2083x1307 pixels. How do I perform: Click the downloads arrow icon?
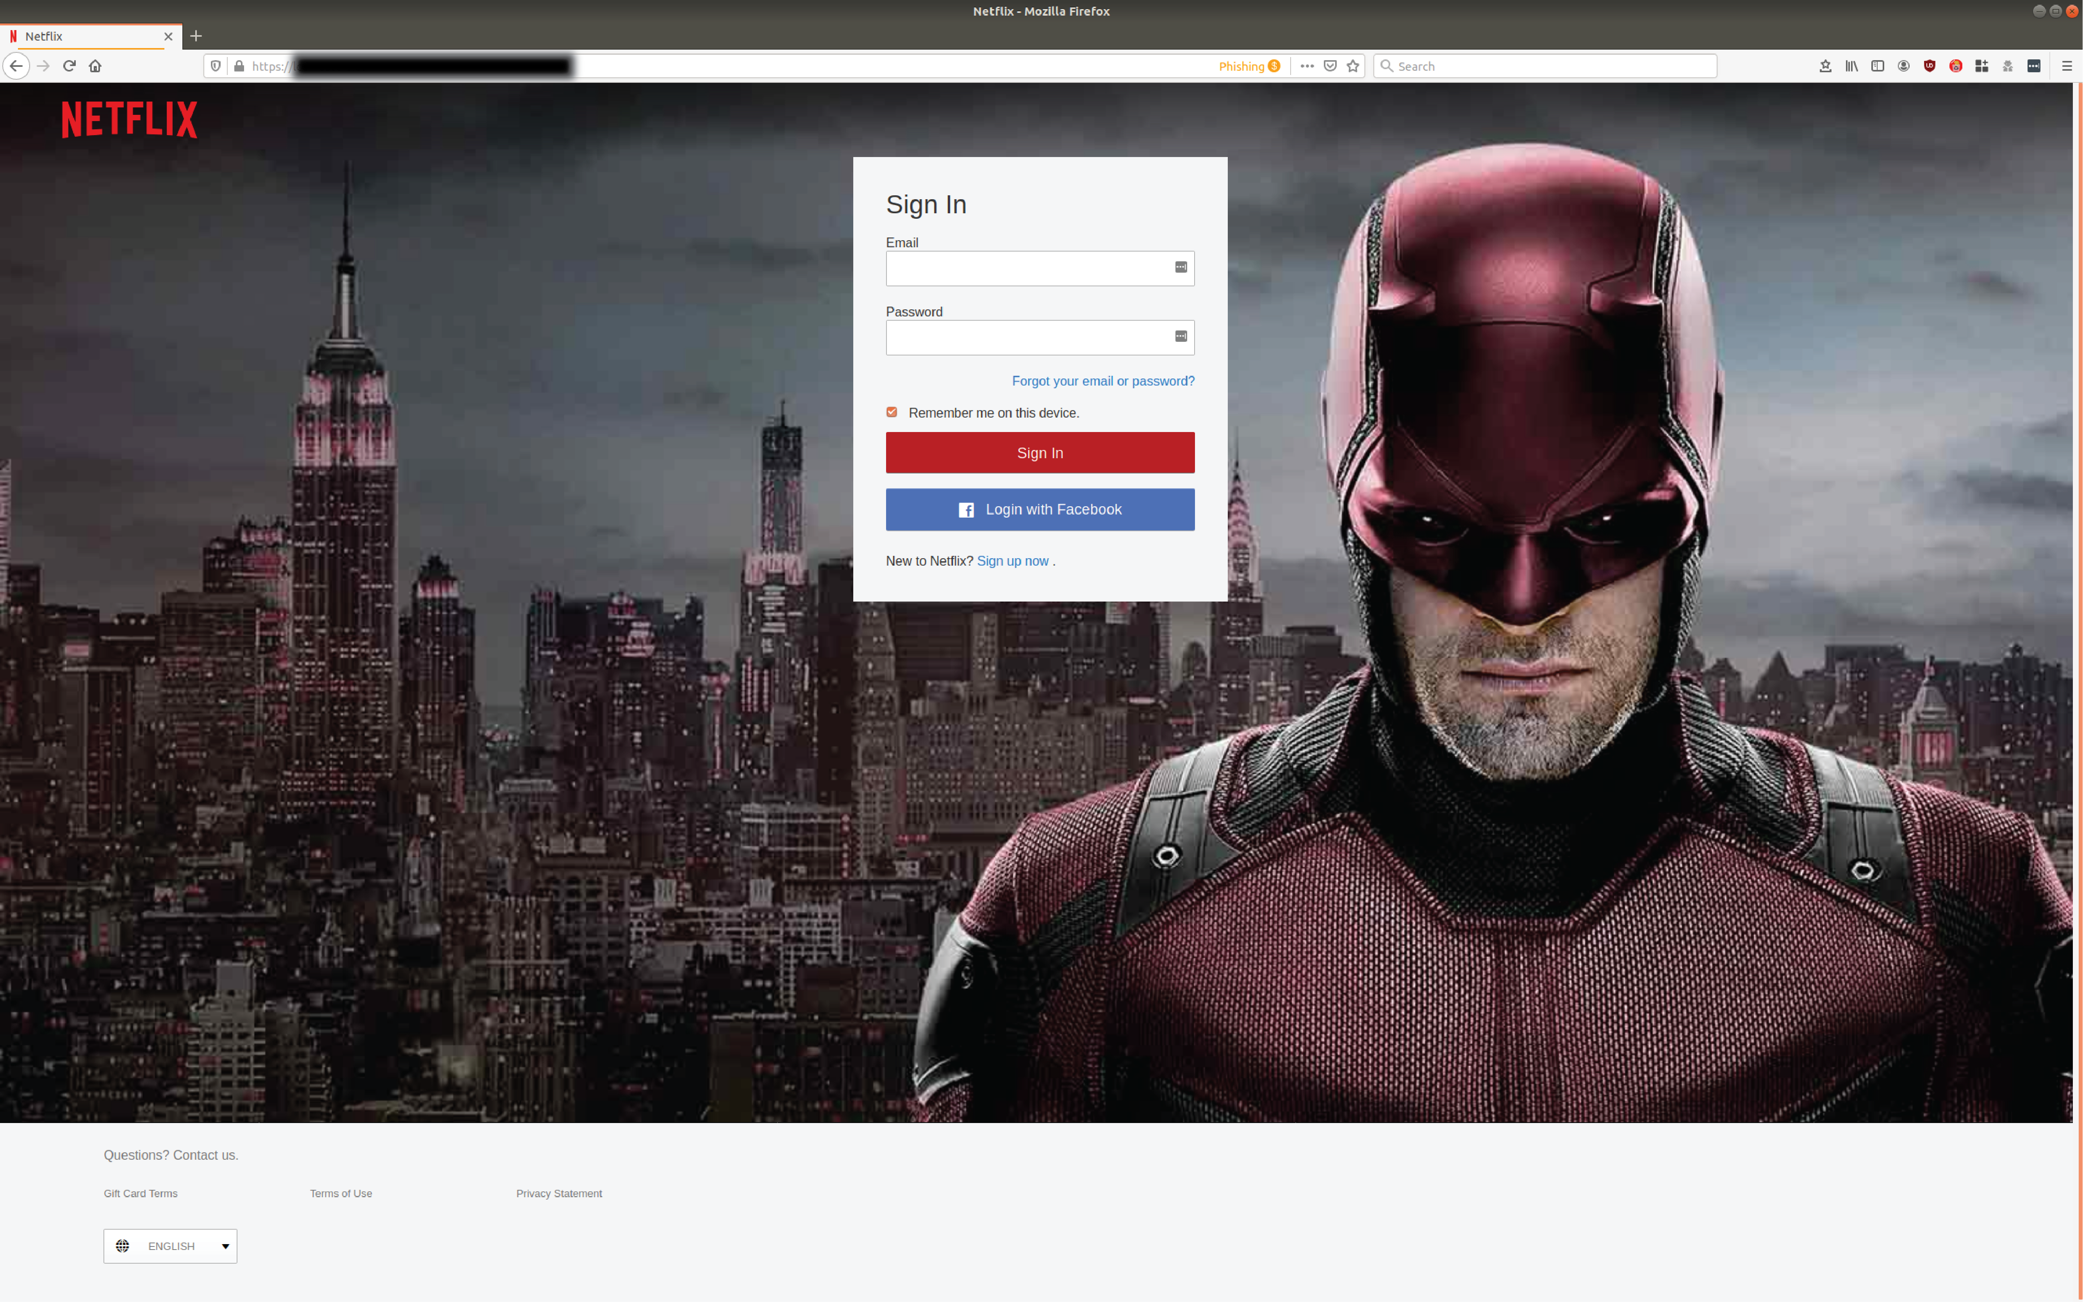click(1826, 65)
